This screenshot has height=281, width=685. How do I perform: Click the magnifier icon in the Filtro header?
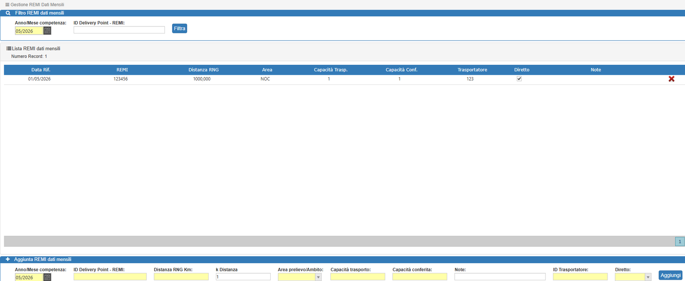(x=8, y=13)
